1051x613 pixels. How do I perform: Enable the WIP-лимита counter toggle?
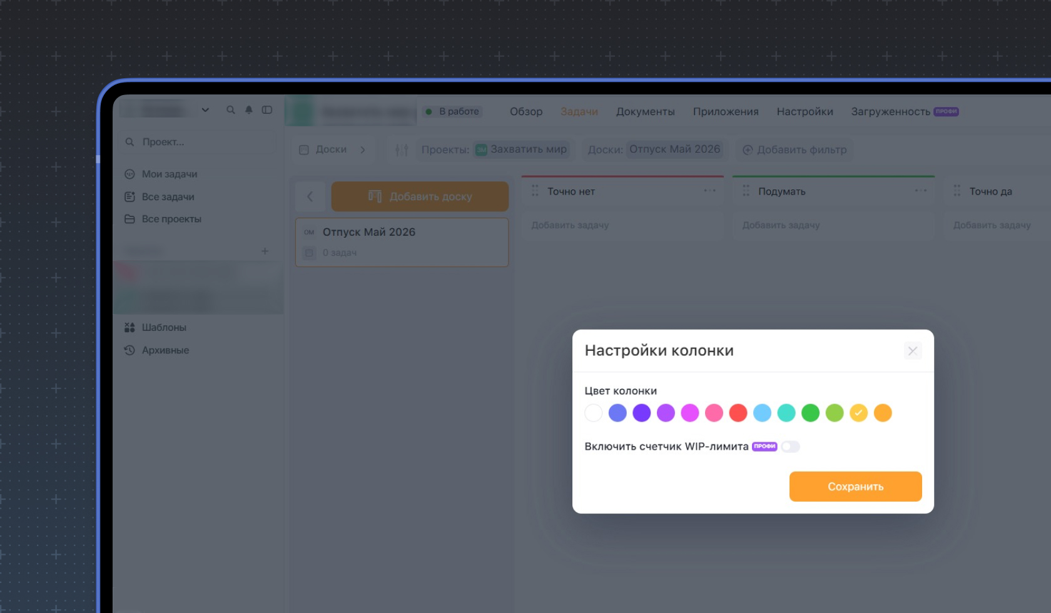click(790, 447)
